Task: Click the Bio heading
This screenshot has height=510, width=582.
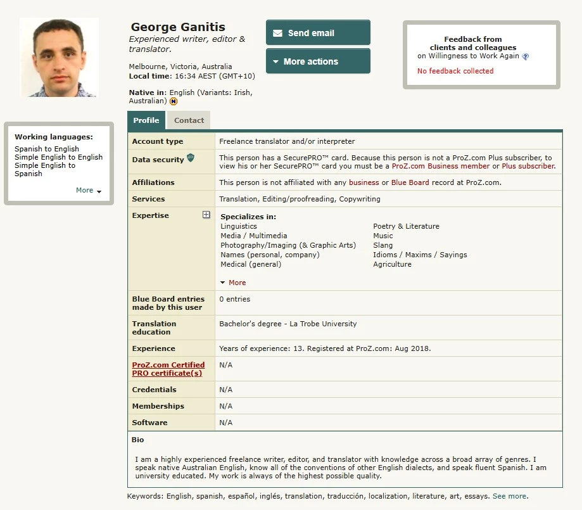Action: click(x=137, y=440)
